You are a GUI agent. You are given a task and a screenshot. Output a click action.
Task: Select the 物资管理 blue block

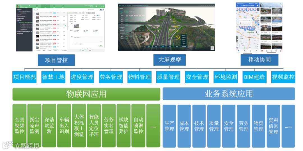coord(259,126)
